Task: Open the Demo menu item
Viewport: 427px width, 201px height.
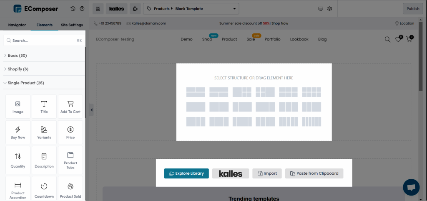Action: pos(186,39)
